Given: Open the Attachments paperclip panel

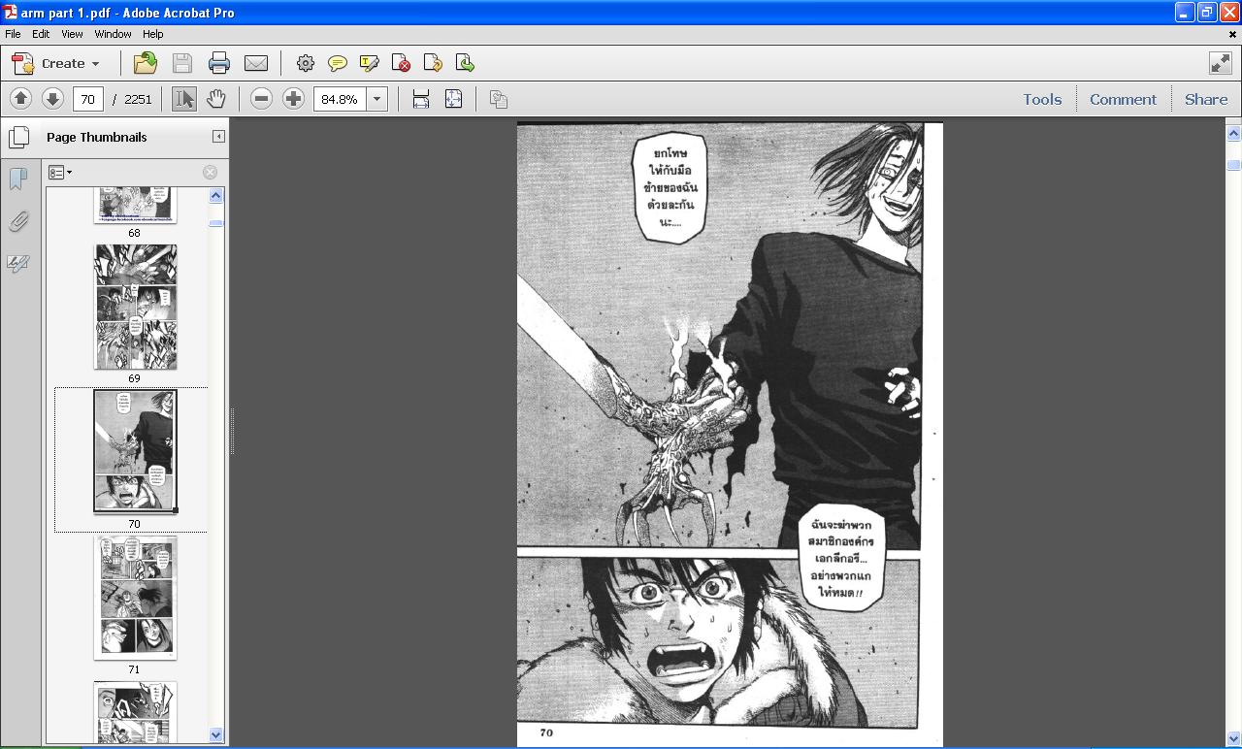Looking at the screenshot, I should 18,221.
